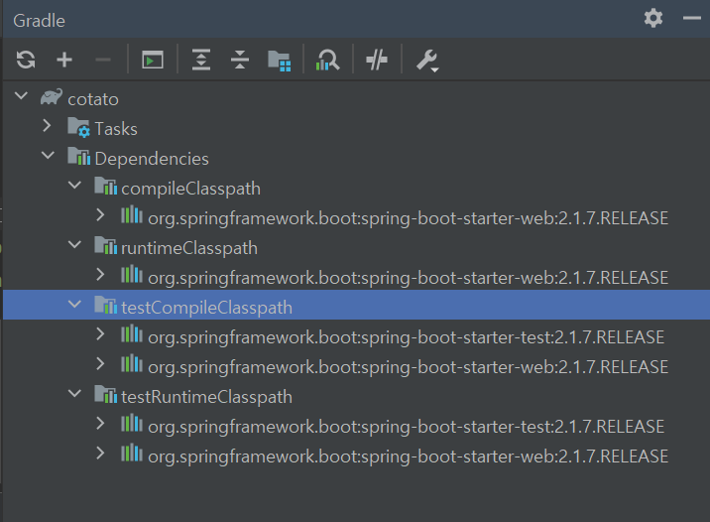Select the compileClasspath label

tap(190, 189)
